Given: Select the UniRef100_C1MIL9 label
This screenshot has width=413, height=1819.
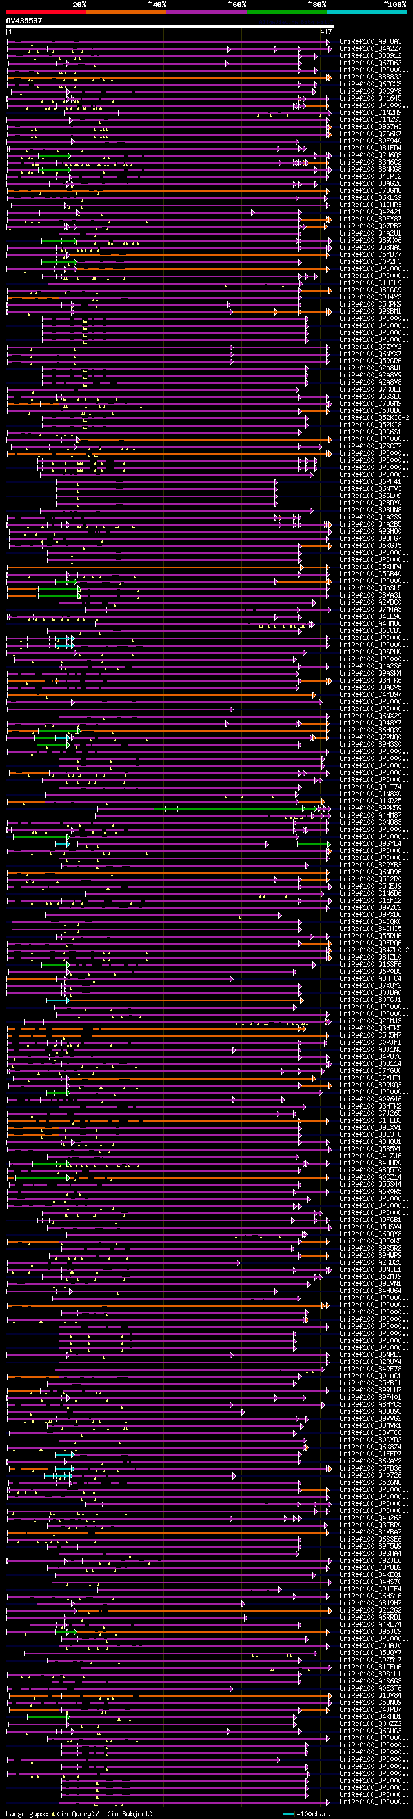Looking at the screenshot, I should click(370, 283).
